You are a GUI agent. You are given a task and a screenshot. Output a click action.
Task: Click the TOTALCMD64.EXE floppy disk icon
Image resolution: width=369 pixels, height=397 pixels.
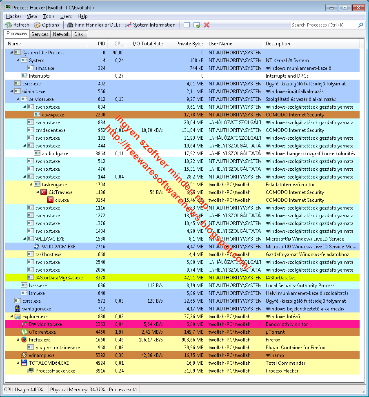click(x=24, y=363)
